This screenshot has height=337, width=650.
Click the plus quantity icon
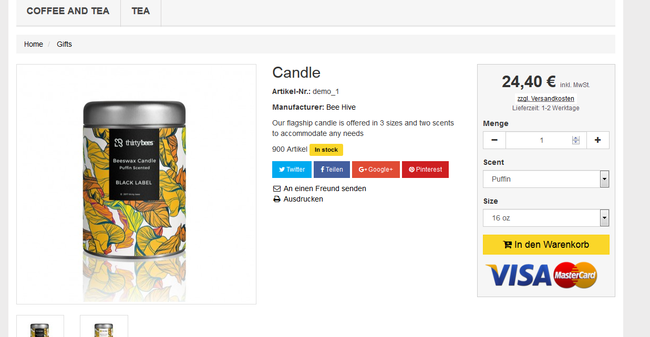click(x=597, y=140)
